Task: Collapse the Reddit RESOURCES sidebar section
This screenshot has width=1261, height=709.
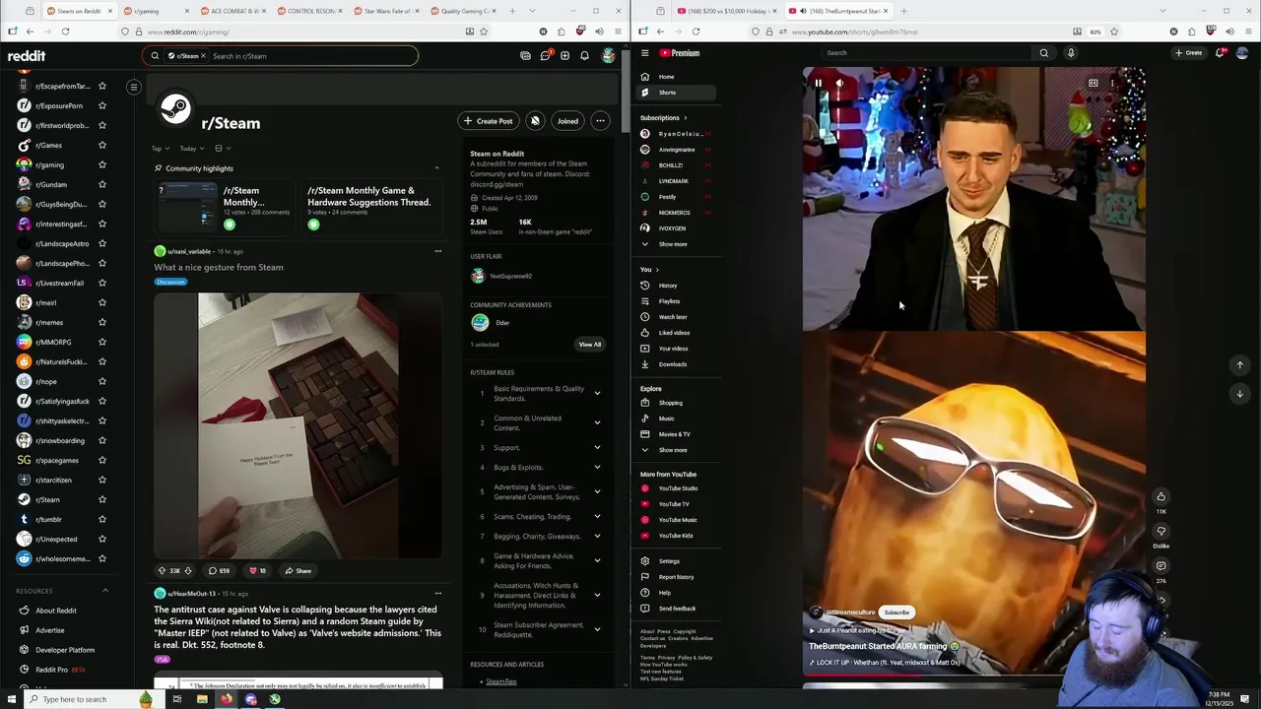Action: pyautogui.click(x=105, y=591)
